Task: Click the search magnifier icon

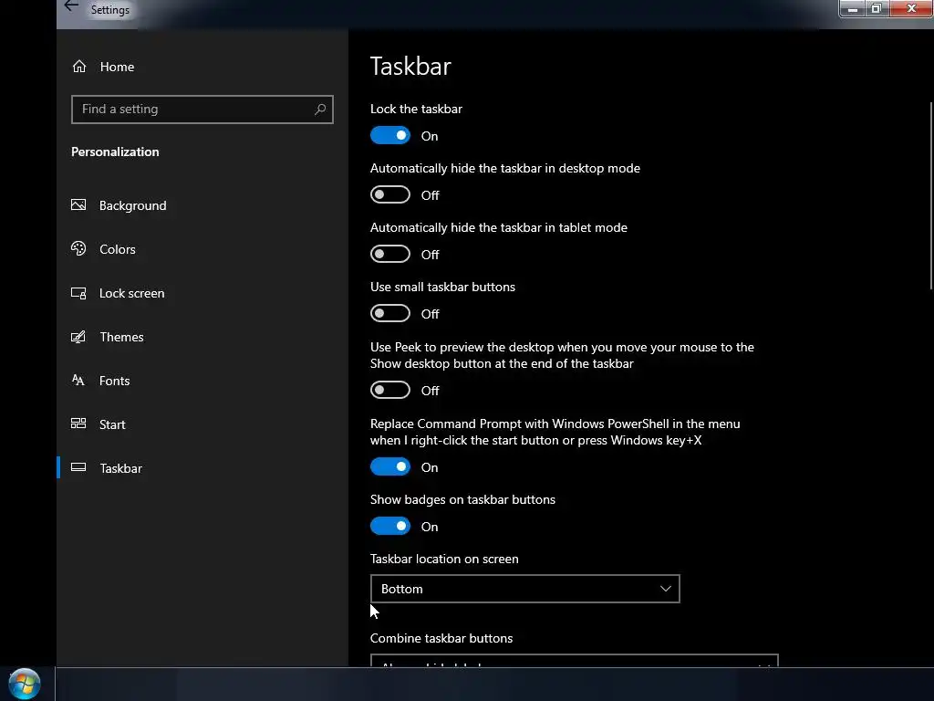Action: click(320, 110)
